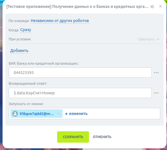The height and width of the screenshot is (150, 167).
Task: Open three-dots menu beside БИК field
Action: 156,73
